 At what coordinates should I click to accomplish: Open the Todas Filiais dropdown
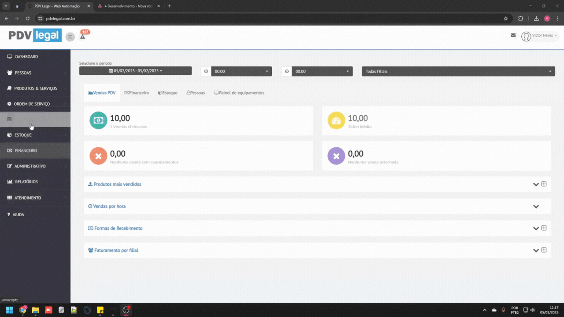click(x=458, y=71)
